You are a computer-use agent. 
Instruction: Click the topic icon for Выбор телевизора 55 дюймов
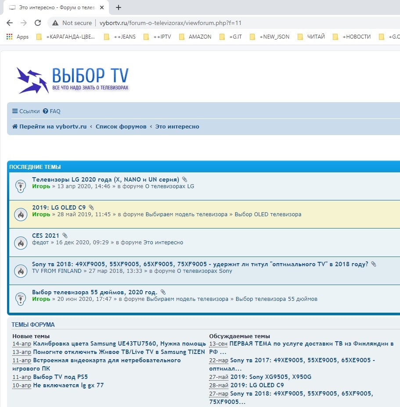[x=21, y=299]
